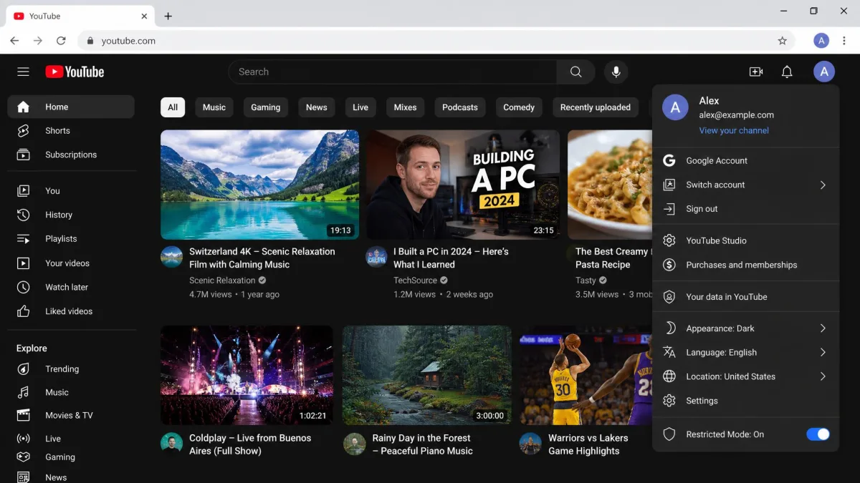Open Coldplay live concert thumbnail
Screen dimensions: 860x483
pyautogui.click(x=247, y=376)
